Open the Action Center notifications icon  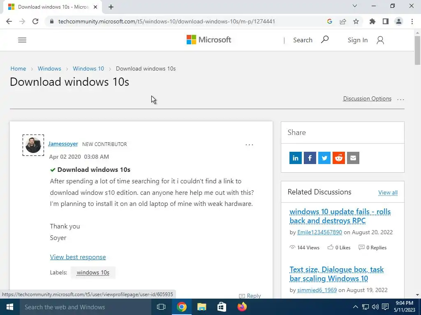pos(385,307)
